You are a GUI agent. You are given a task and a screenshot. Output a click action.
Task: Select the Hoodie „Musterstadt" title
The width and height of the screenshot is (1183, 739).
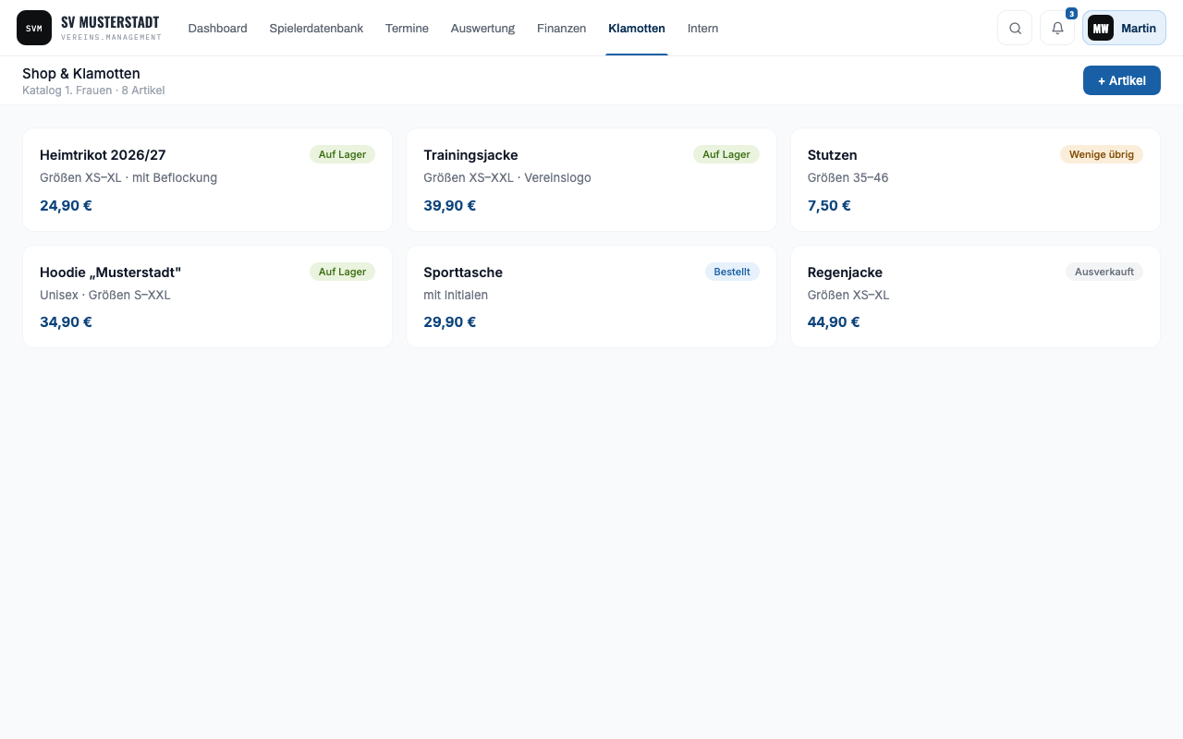110,273
